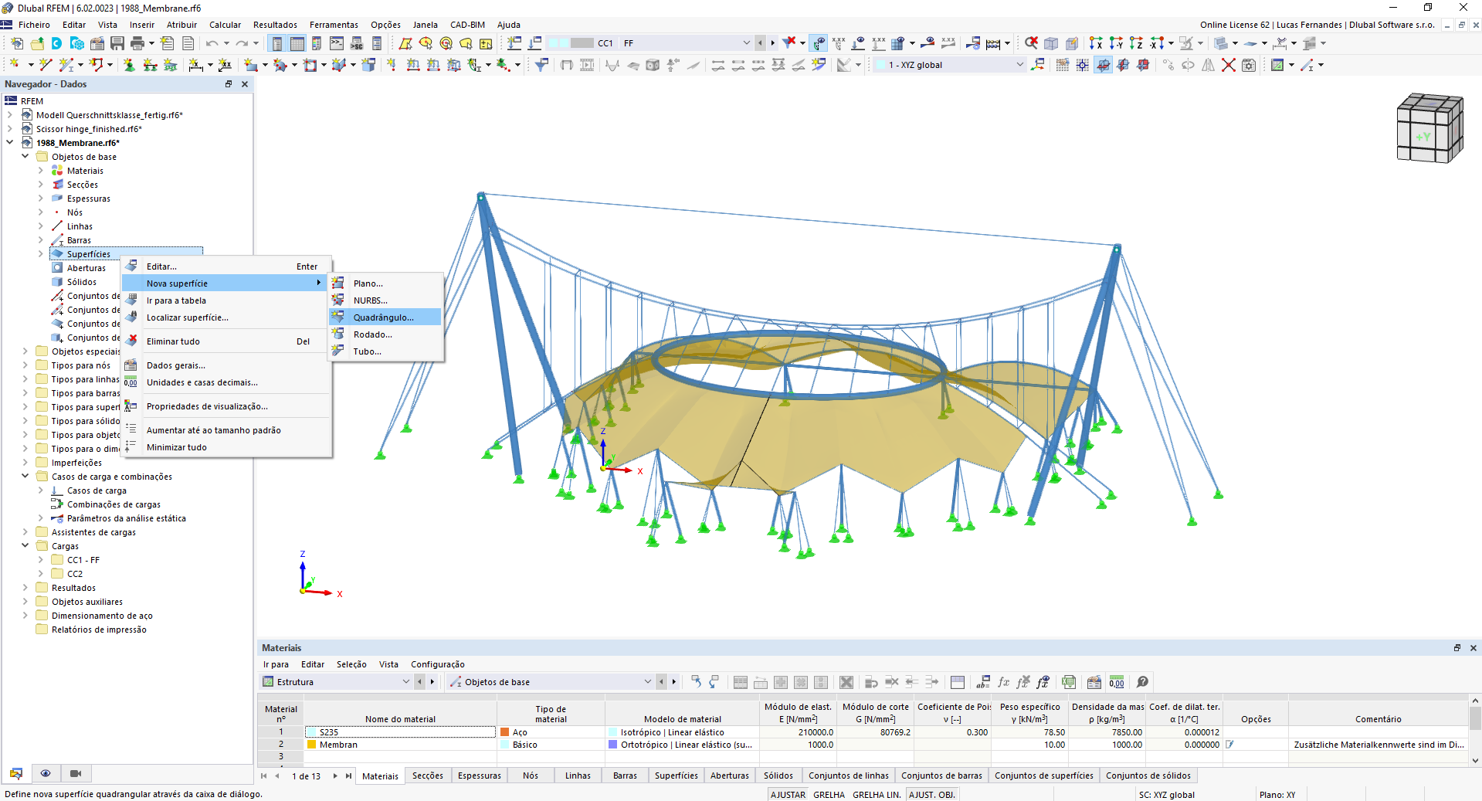Choose Plano... from the Nova superfície submenu
This screenshot has height=801, width=1482.
pyautogui.click(x=385, y=283)
